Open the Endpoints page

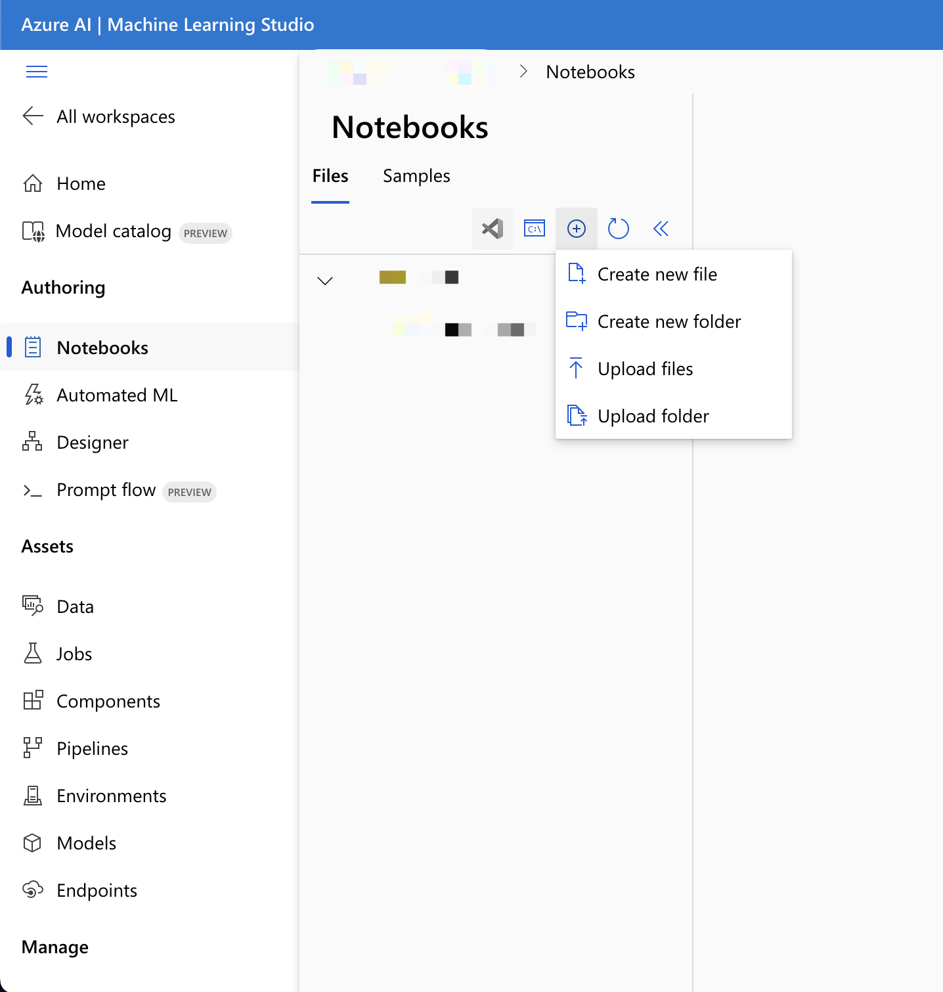click(97, 890)
